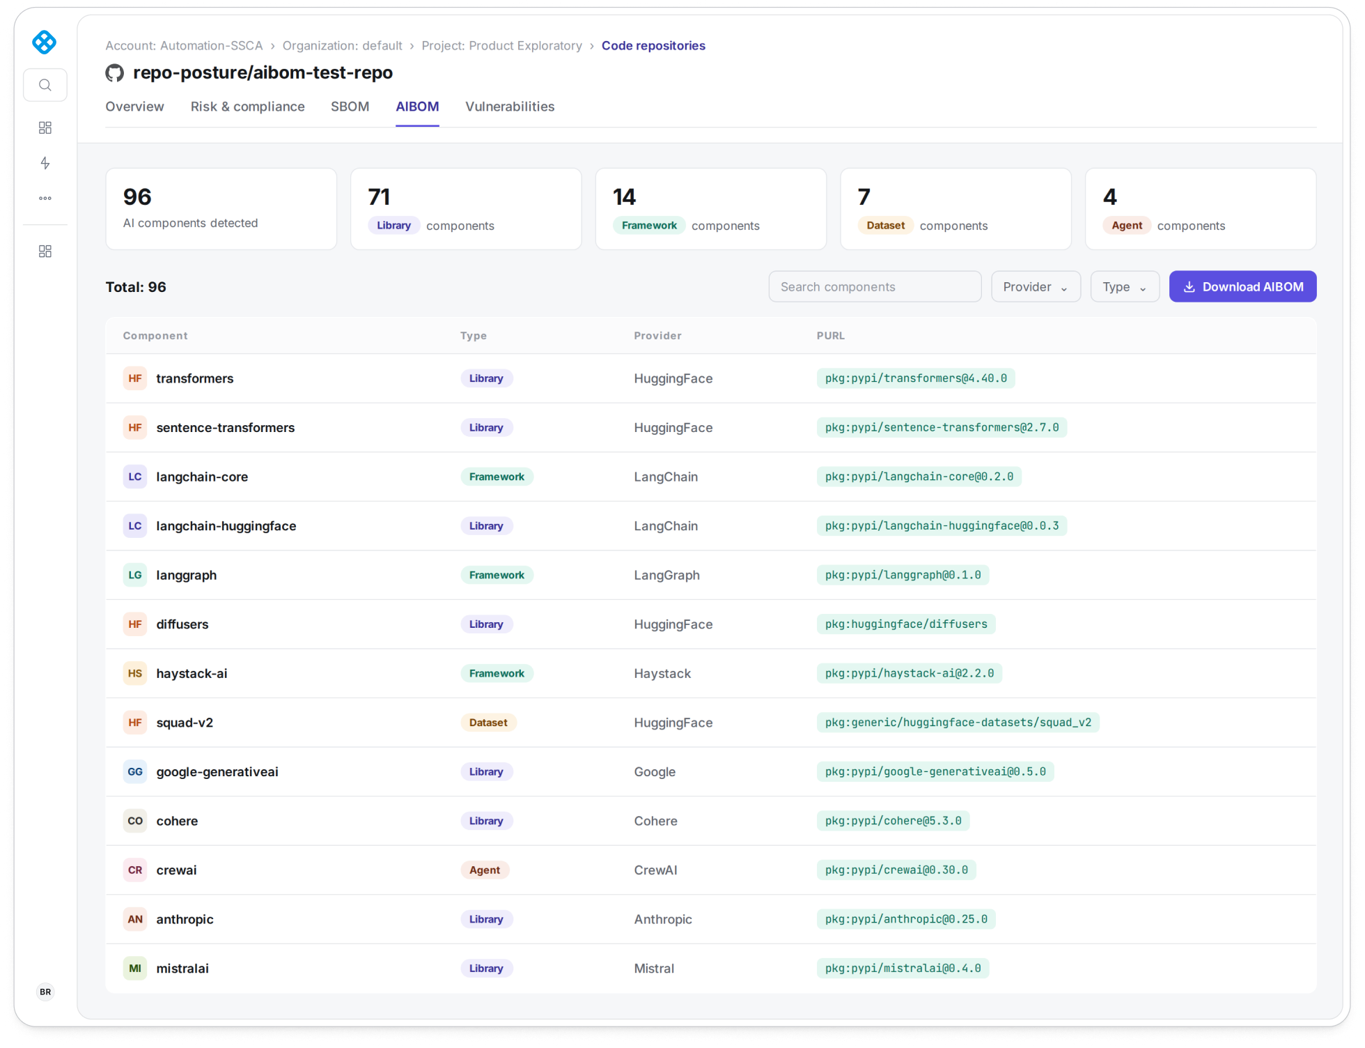Expand the Type filter dropdown
This screenshot has width=1365, height=1048.
coord(1125,286)
